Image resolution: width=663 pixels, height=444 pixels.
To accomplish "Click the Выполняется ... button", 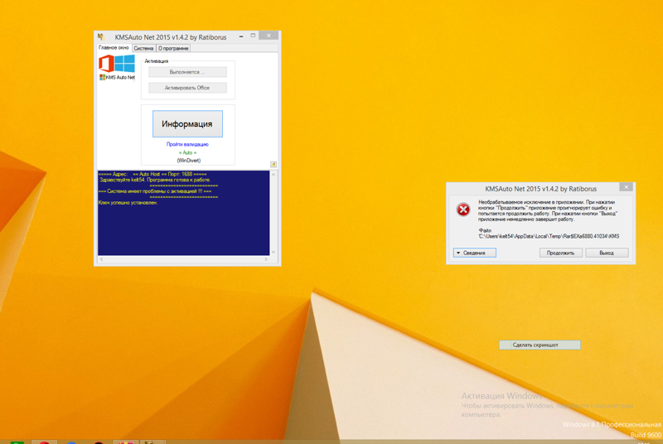I will [x=187, y=72].
